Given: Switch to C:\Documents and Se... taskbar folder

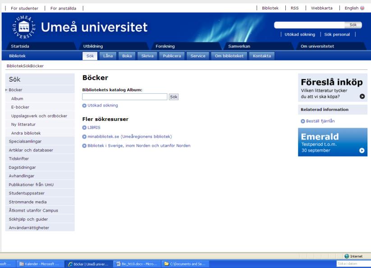Looking at the screenshot, I should (x=186, y=264).
